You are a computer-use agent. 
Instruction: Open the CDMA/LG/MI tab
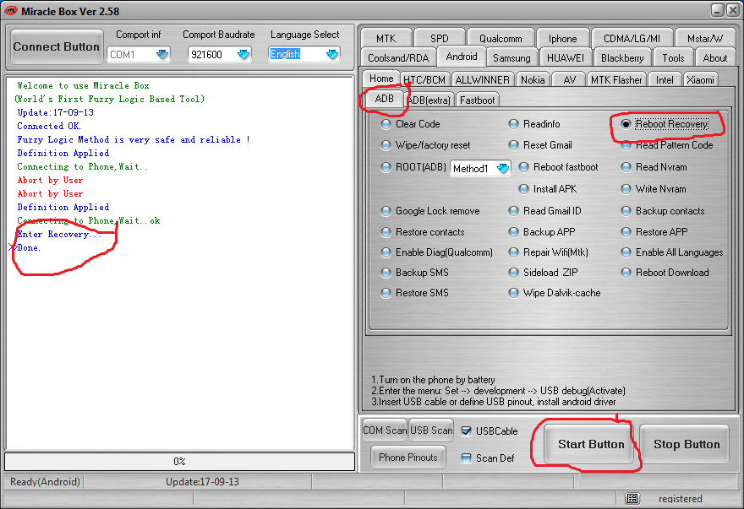[x=632, y=38]
